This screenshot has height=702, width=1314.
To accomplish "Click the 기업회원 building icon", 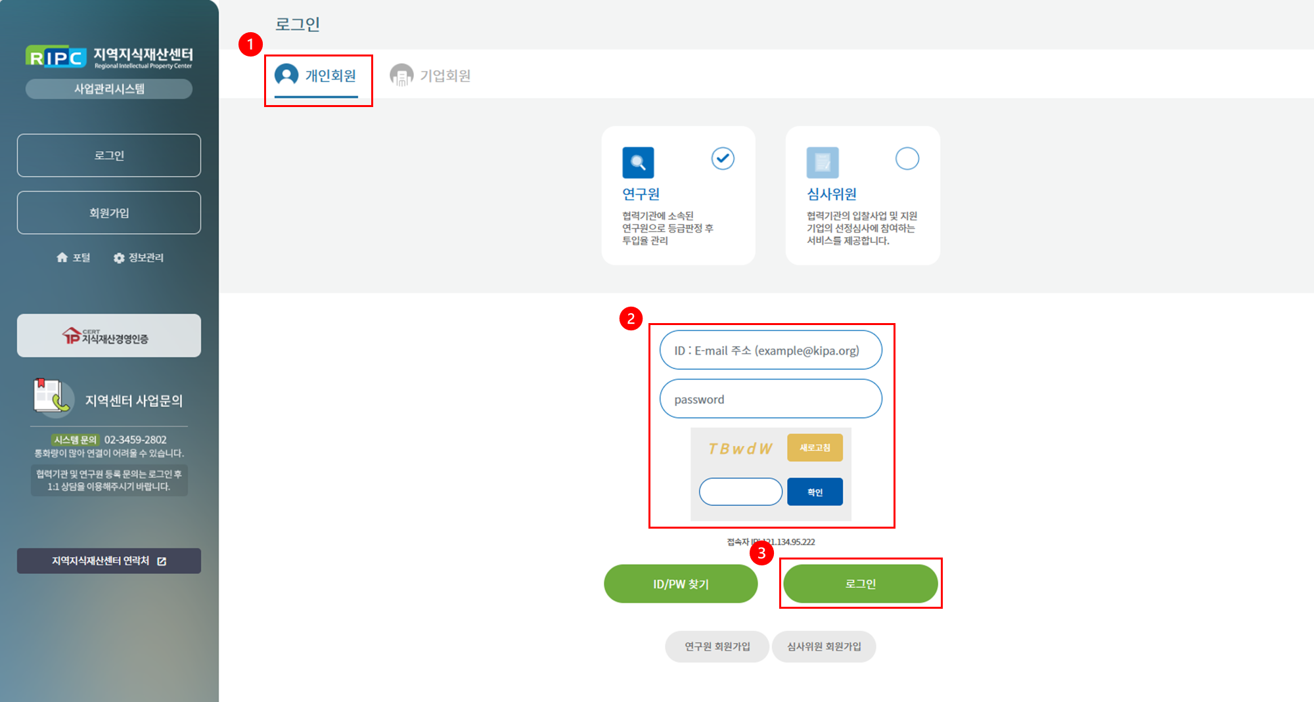I will click(401, 76).
